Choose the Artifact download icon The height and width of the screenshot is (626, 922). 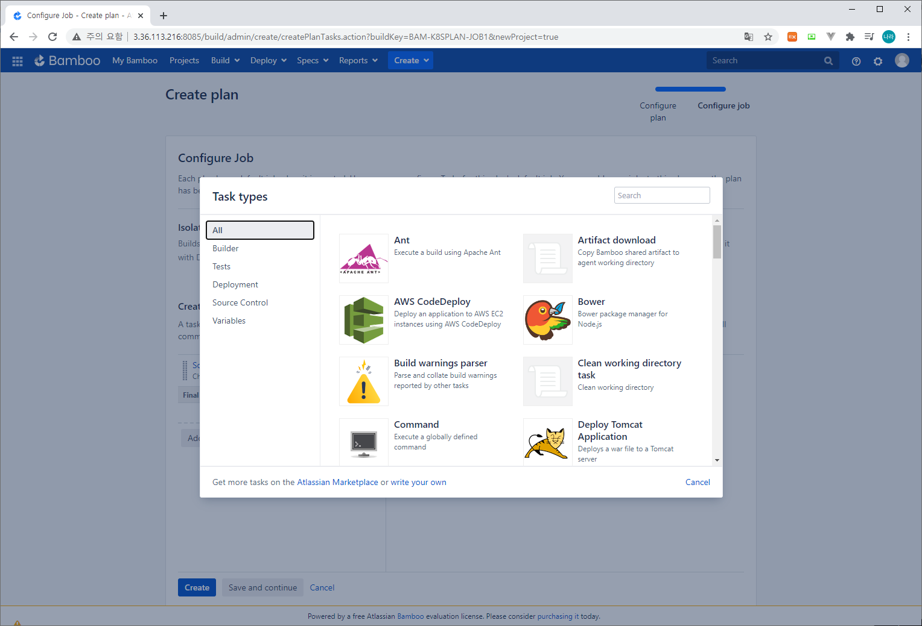548,258
